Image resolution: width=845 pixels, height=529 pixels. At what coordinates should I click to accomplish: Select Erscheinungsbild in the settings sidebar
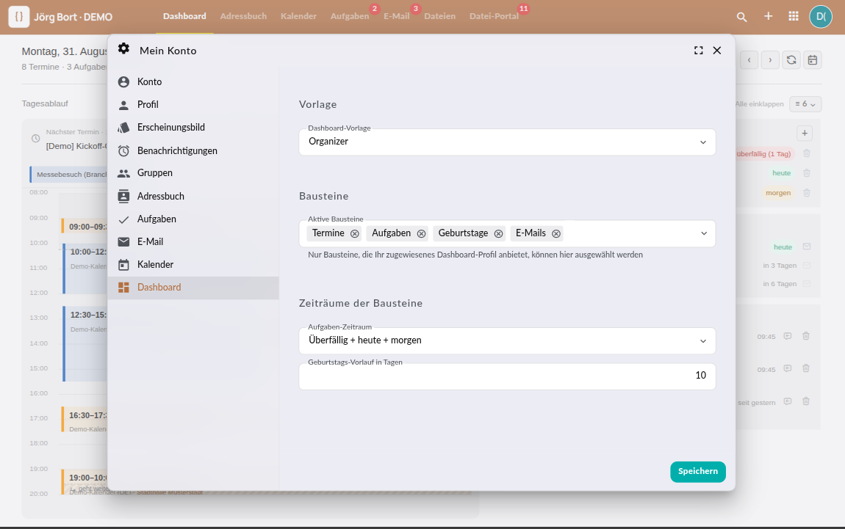point(193,128)
